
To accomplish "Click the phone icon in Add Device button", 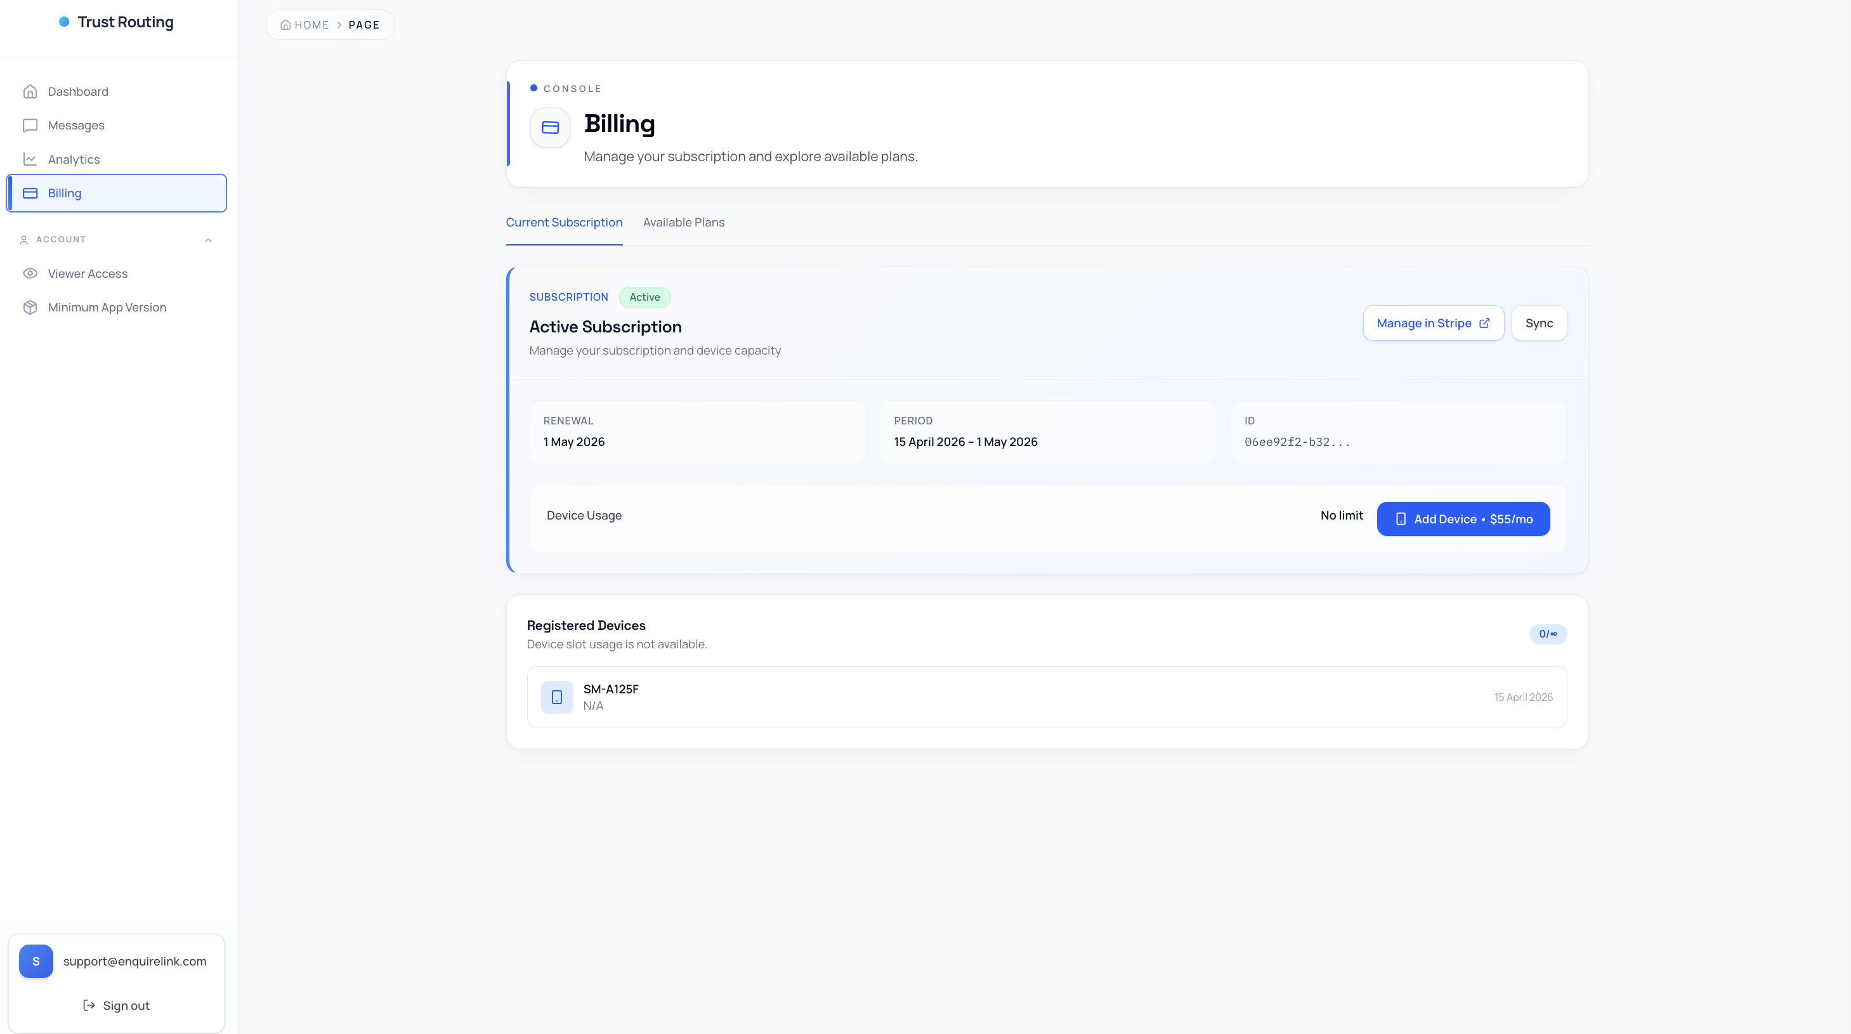I will pos(1401,519).
